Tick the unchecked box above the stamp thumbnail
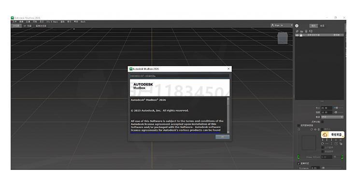356x182 pixels. (x=299, y=126)
